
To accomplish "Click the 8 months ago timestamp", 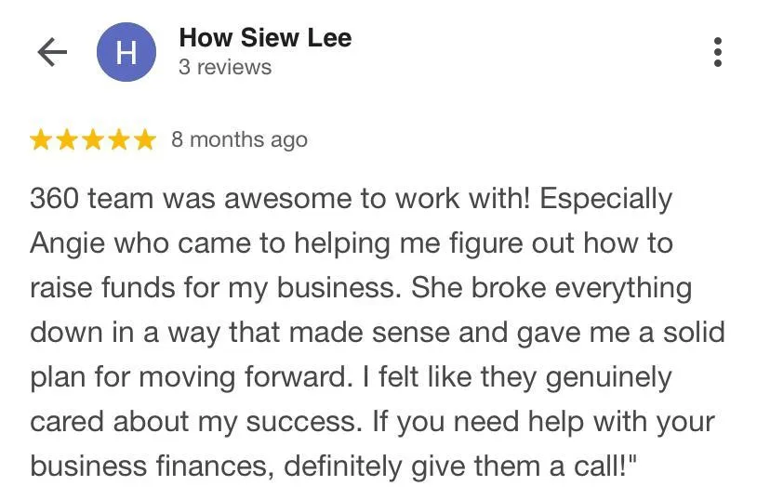I will coord(239,139).
